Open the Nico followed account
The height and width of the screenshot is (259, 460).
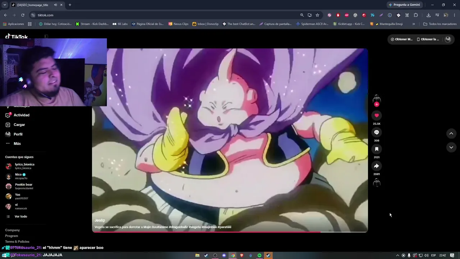coord(16,176)
